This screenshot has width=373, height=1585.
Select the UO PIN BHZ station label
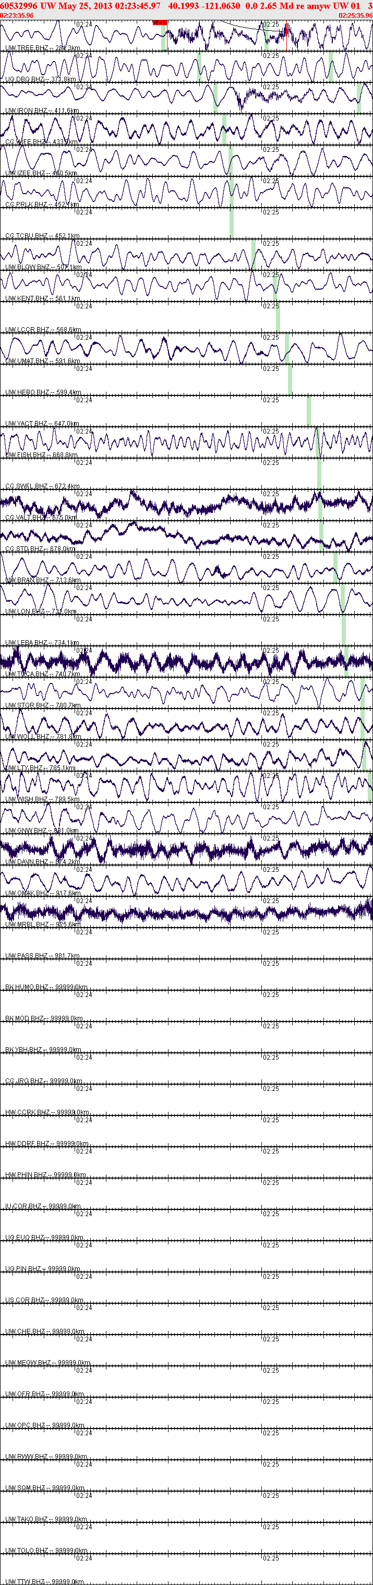[43, 1269]
